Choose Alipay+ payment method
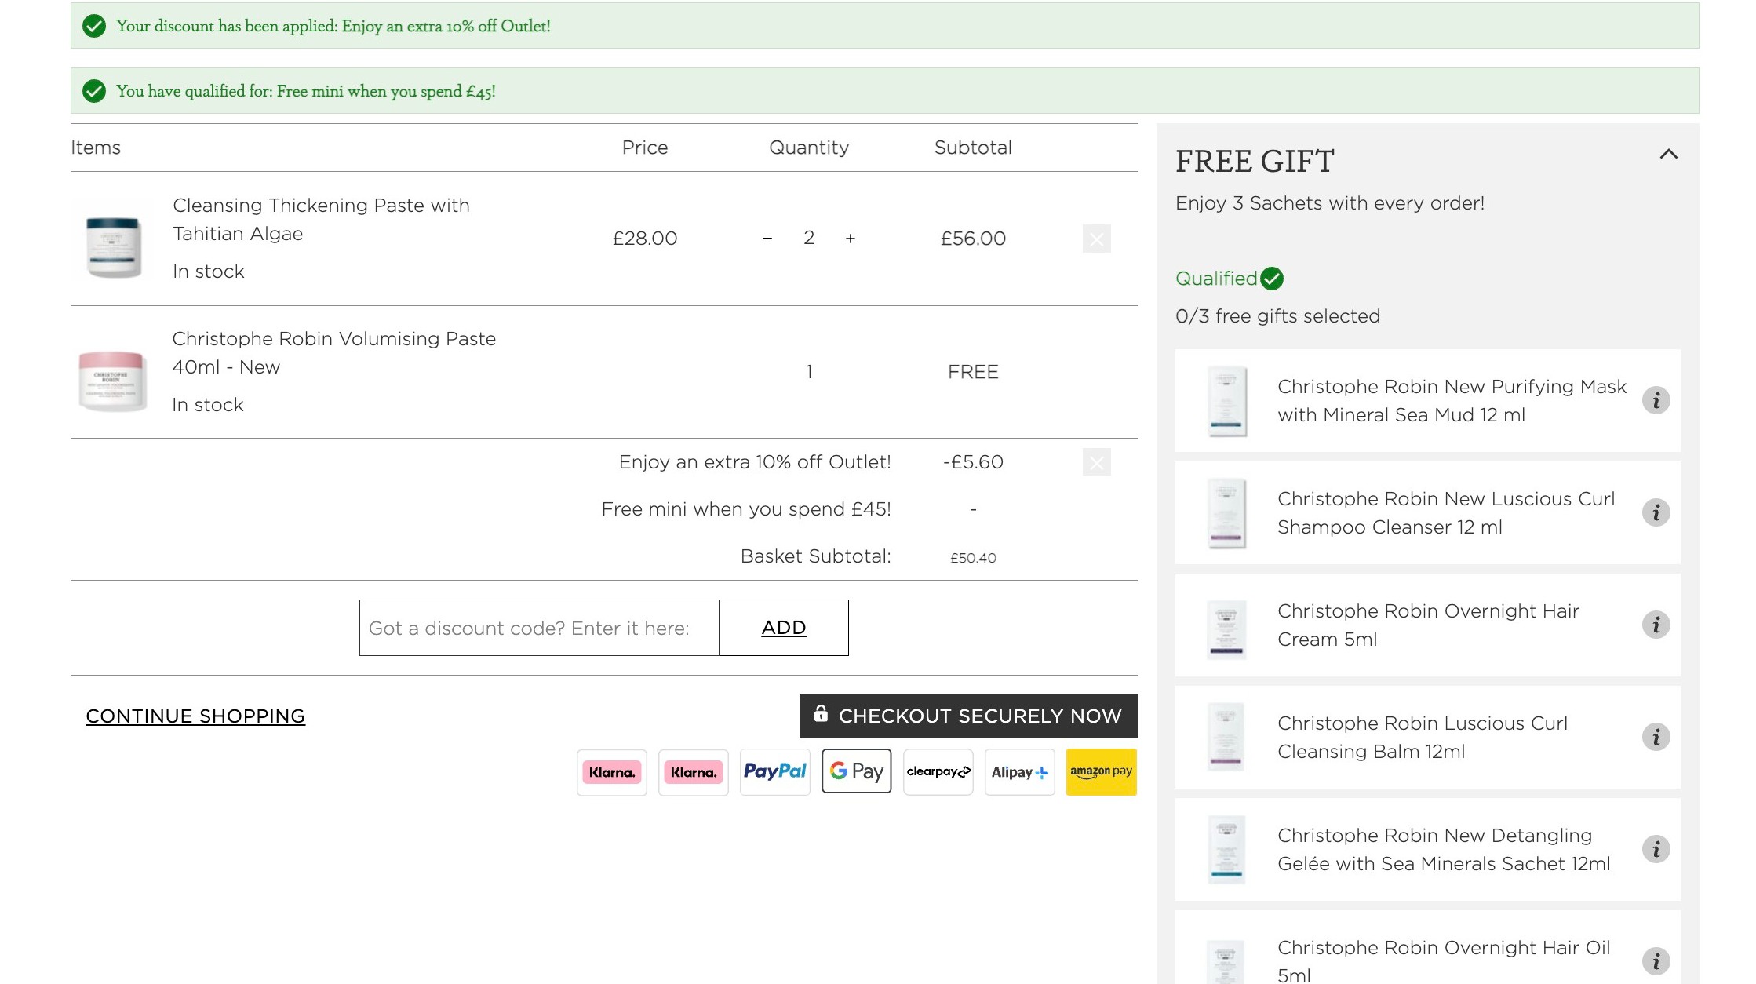Screen dimensions: 1756x984 1019,772
